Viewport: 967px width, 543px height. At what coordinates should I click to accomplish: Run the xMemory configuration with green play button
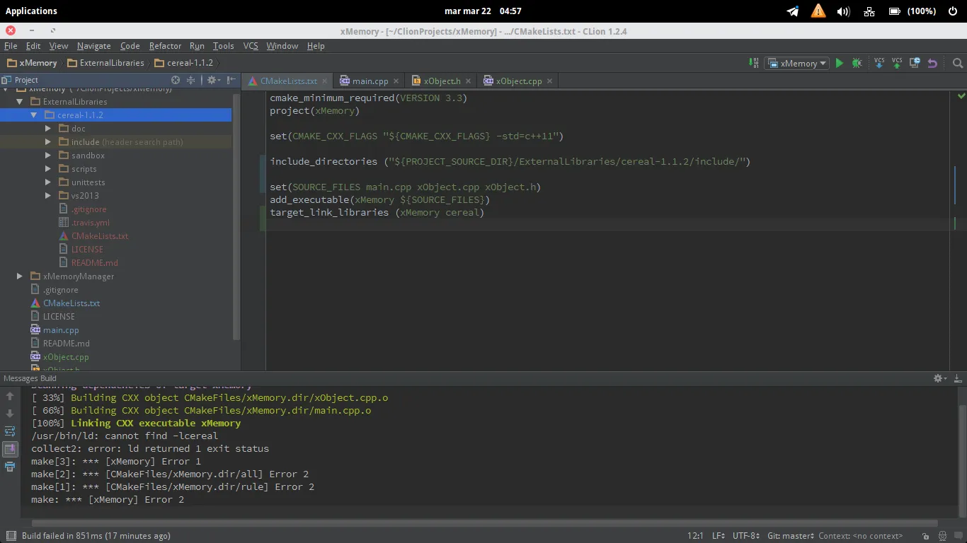click(839, 63)
